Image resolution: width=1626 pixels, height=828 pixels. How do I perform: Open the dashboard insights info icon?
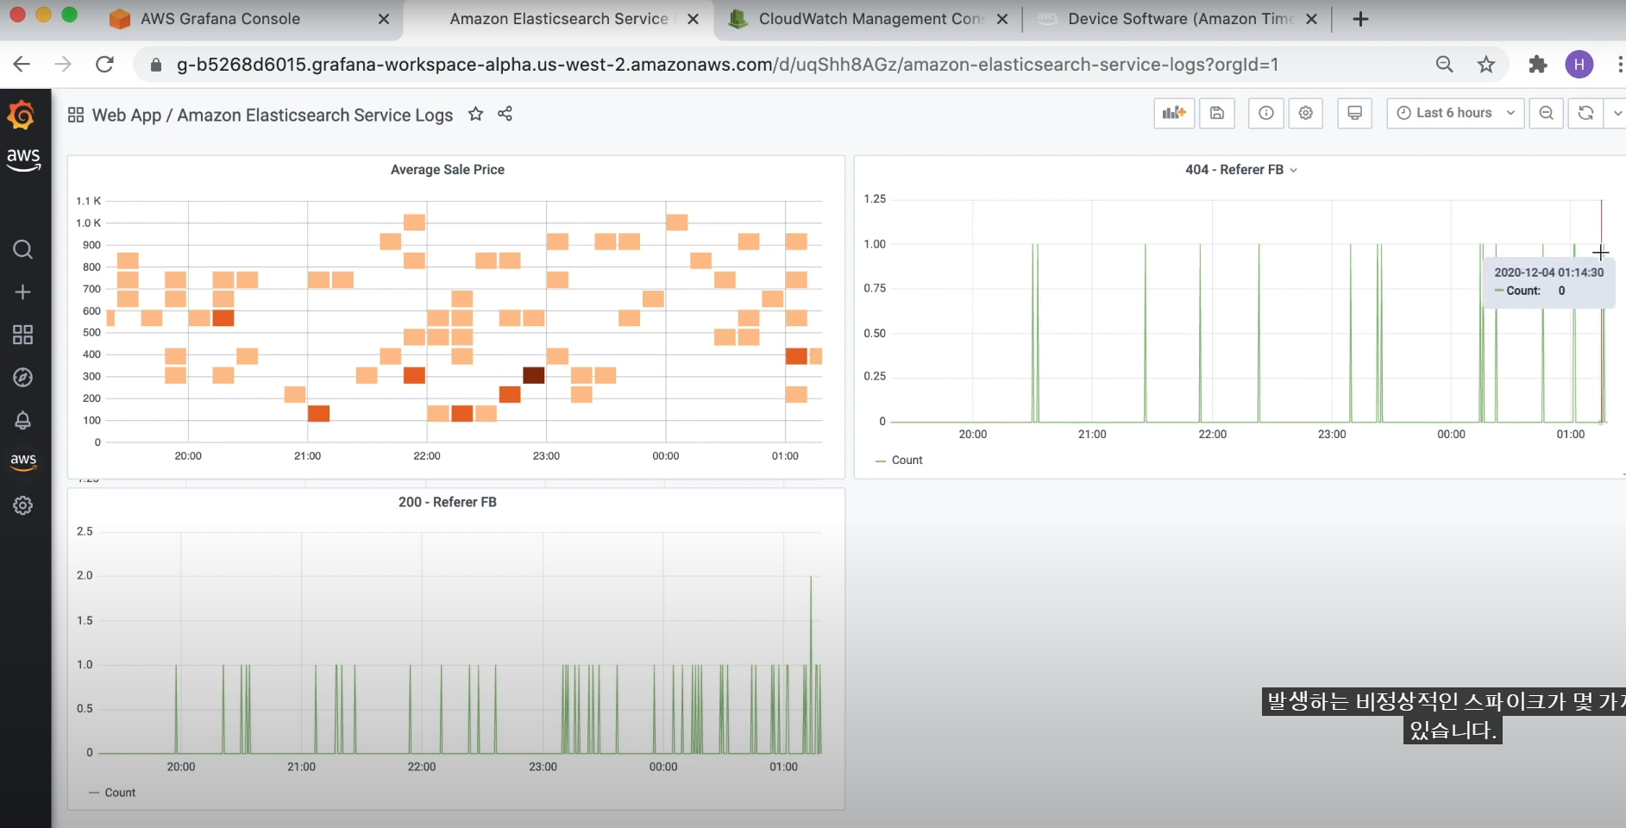(1266, 113)
